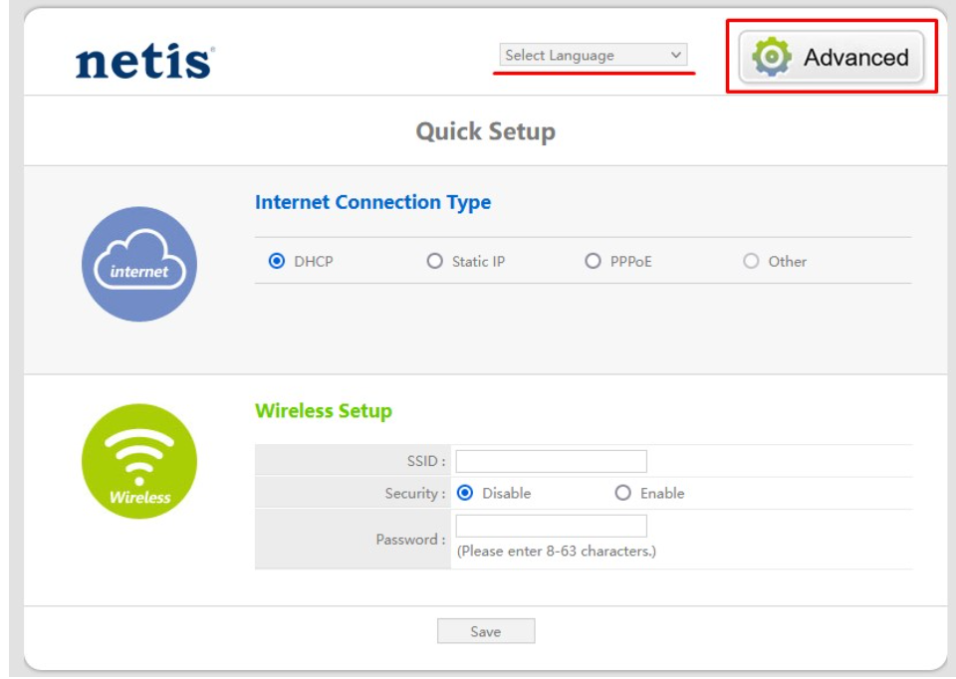This screenshot has width=956, height=679.
Task: Enable wireless security
Action: pos(623,493)
